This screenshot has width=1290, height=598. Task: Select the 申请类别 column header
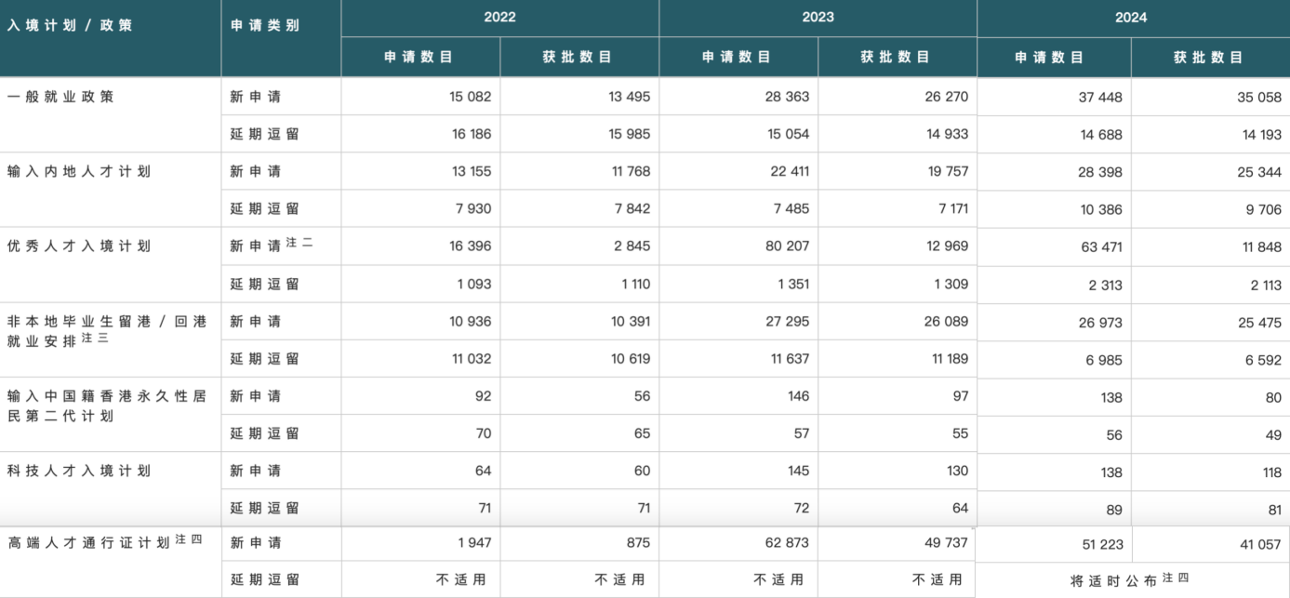click(x=266, y=25)
